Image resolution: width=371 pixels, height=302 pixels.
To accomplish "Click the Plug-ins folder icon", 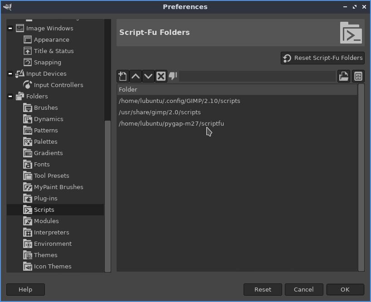I will click(x=28, y=199).
